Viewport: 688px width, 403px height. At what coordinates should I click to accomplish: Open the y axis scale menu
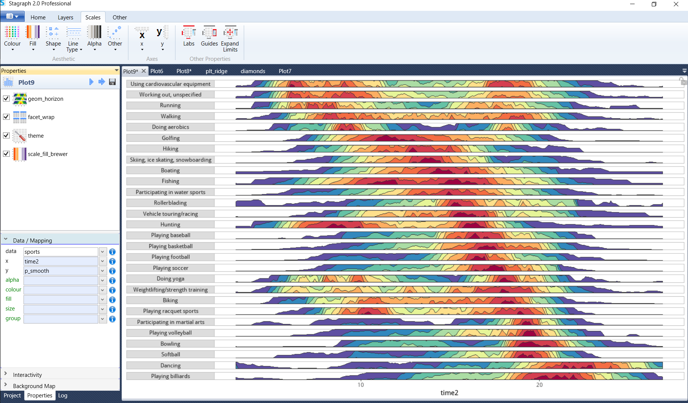(162, 38)
